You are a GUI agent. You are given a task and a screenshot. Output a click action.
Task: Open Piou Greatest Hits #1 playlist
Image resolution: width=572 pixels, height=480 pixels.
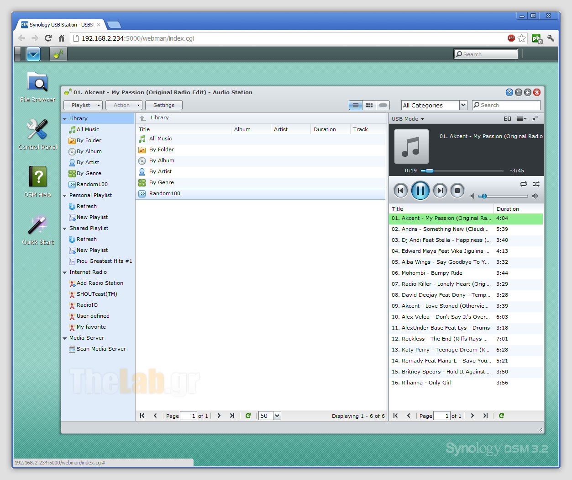104,261
